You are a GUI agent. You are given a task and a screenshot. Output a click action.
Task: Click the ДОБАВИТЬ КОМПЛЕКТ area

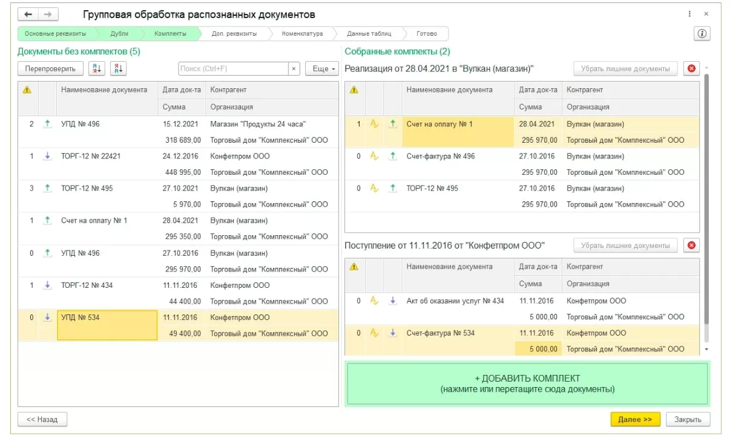pos(527,383)
